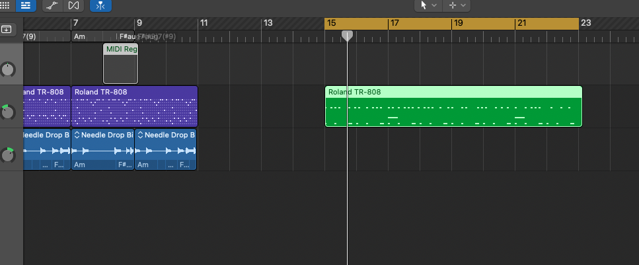Click bar 11 in the ruler
Image resolution: width=639 pixels, height=265 pixels.
tap(204, 23)
